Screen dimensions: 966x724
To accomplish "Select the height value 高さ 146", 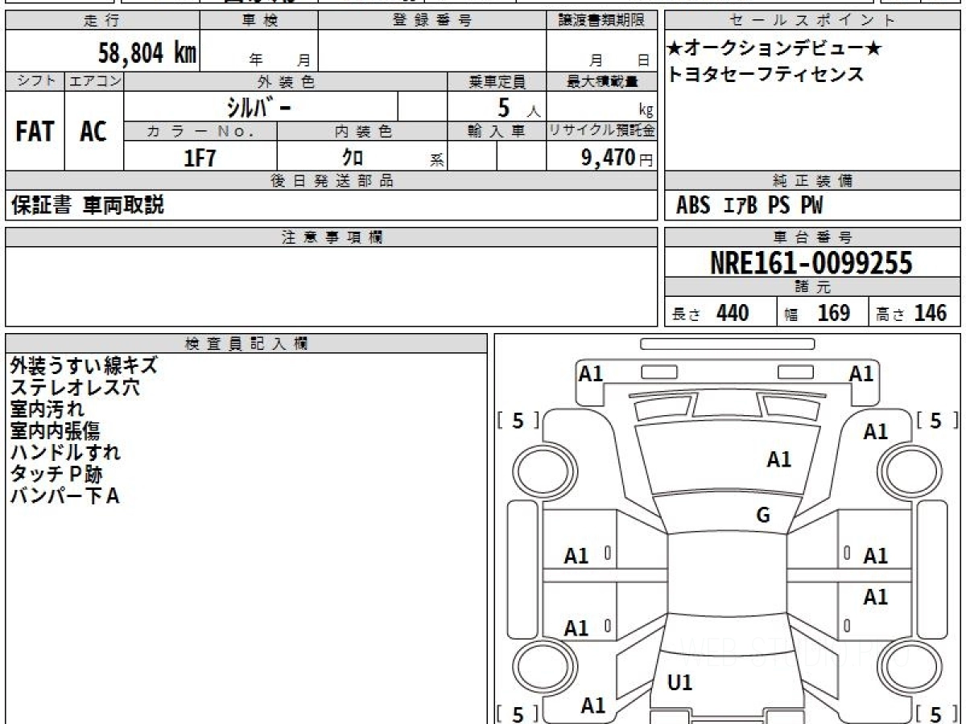I will (912, 313).
